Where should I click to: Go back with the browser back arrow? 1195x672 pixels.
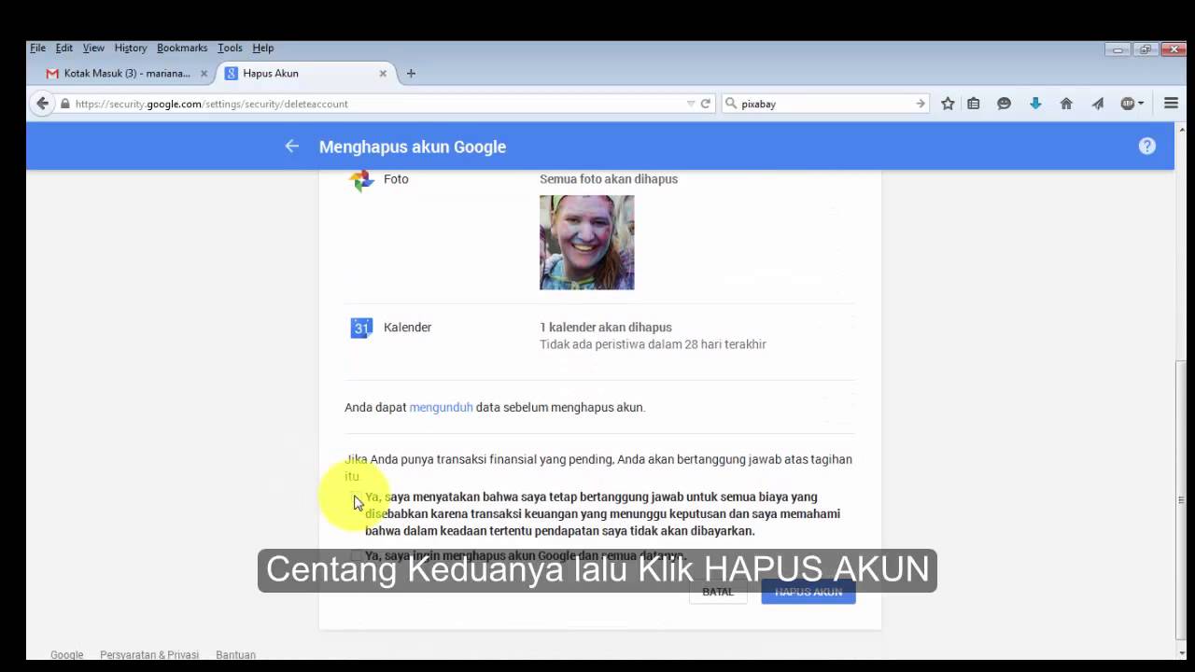point(41,104)
